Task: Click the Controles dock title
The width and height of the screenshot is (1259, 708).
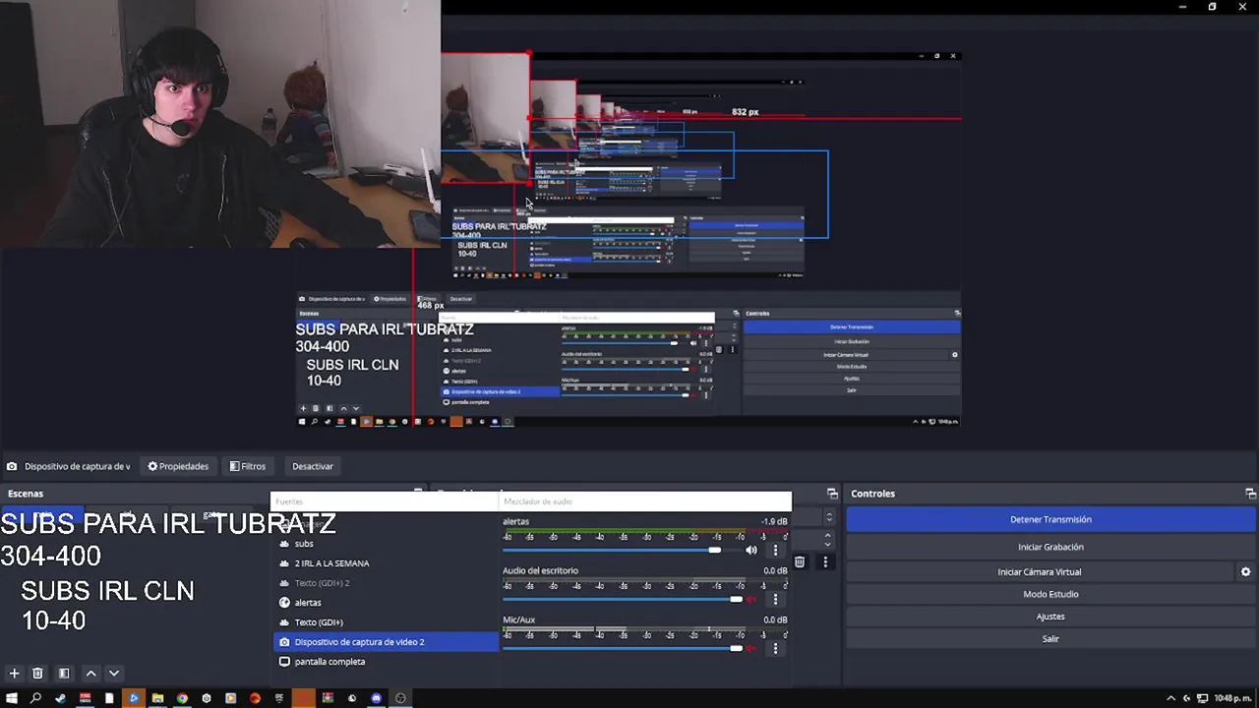Action: pyautogui.click(x=872, y=494)
